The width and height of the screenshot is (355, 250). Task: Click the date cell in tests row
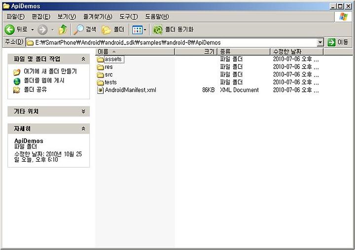[296, 82]
